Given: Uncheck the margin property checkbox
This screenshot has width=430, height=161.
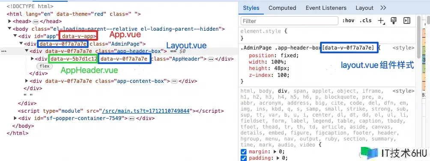Looking at the screenshot, I should 243,152.
